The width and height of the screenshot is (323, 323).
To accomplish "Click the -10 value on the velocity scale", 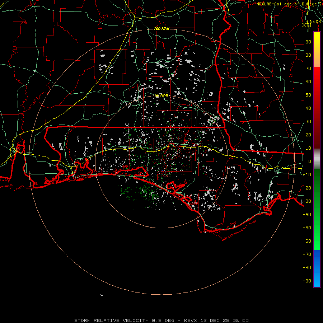I will click(x=307, y=175).
